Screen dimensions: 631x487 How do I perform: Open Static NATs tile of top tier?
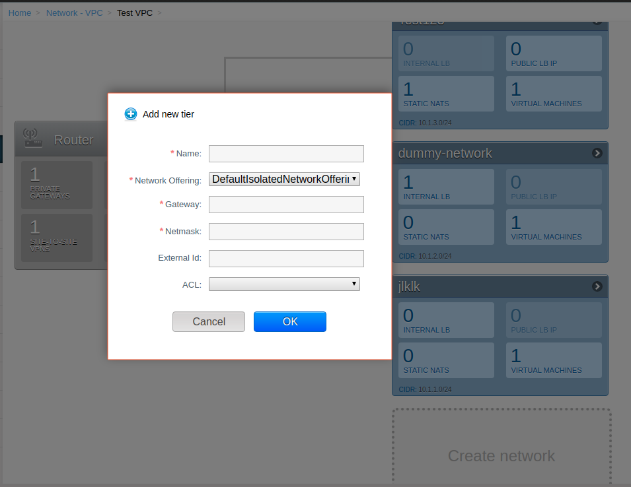[x=446, y=94]
